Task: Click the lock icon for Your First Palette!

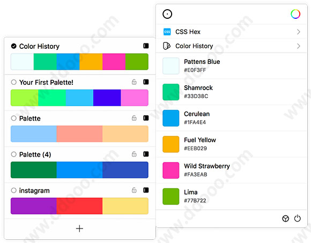Action: (x=134, y=82)
